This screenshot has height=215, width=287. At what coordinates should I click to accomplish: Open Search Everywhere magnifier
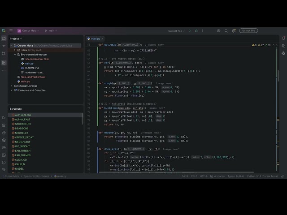[226, 31]
